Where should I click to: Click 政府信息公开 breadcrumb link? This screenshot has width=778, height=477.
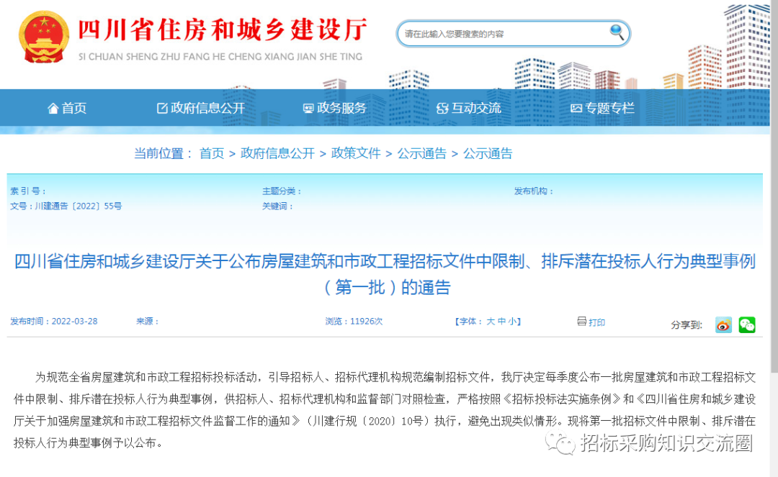(277, 153)
